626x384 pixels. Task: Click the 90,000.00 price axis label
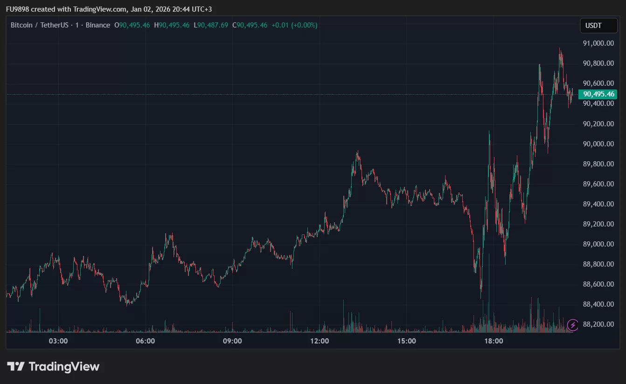598,144
